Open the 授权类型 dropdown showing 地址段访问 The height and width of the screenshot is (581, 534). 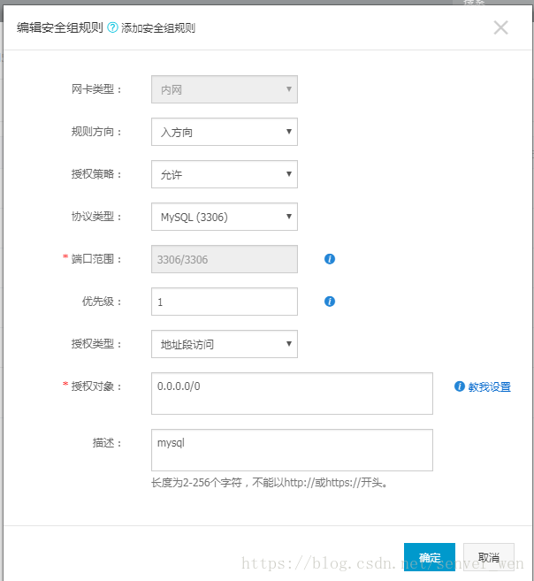point(225,344)
